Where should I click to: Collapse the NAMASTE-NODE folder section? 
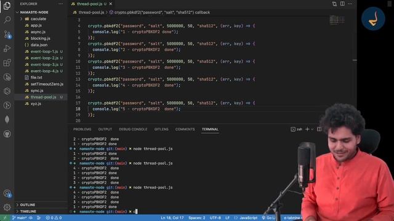click(34, 12)
